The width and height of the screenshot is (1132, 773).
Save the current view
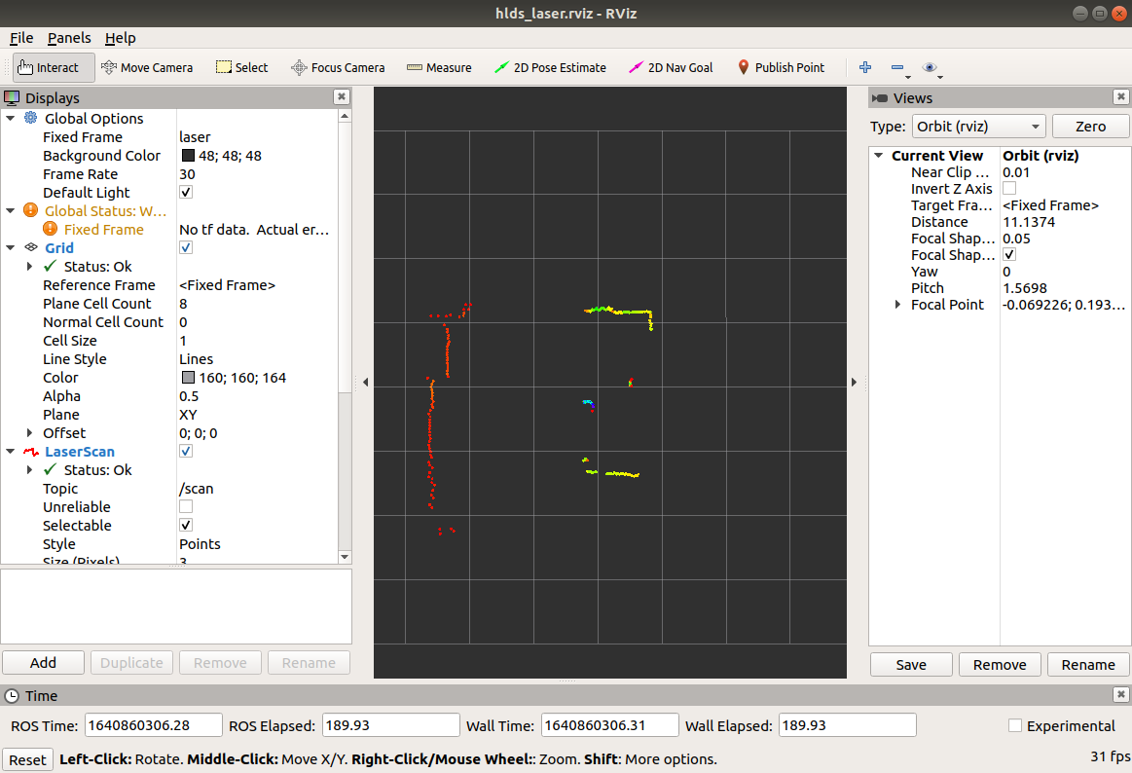pyautogui.click(x=911, y=665)
